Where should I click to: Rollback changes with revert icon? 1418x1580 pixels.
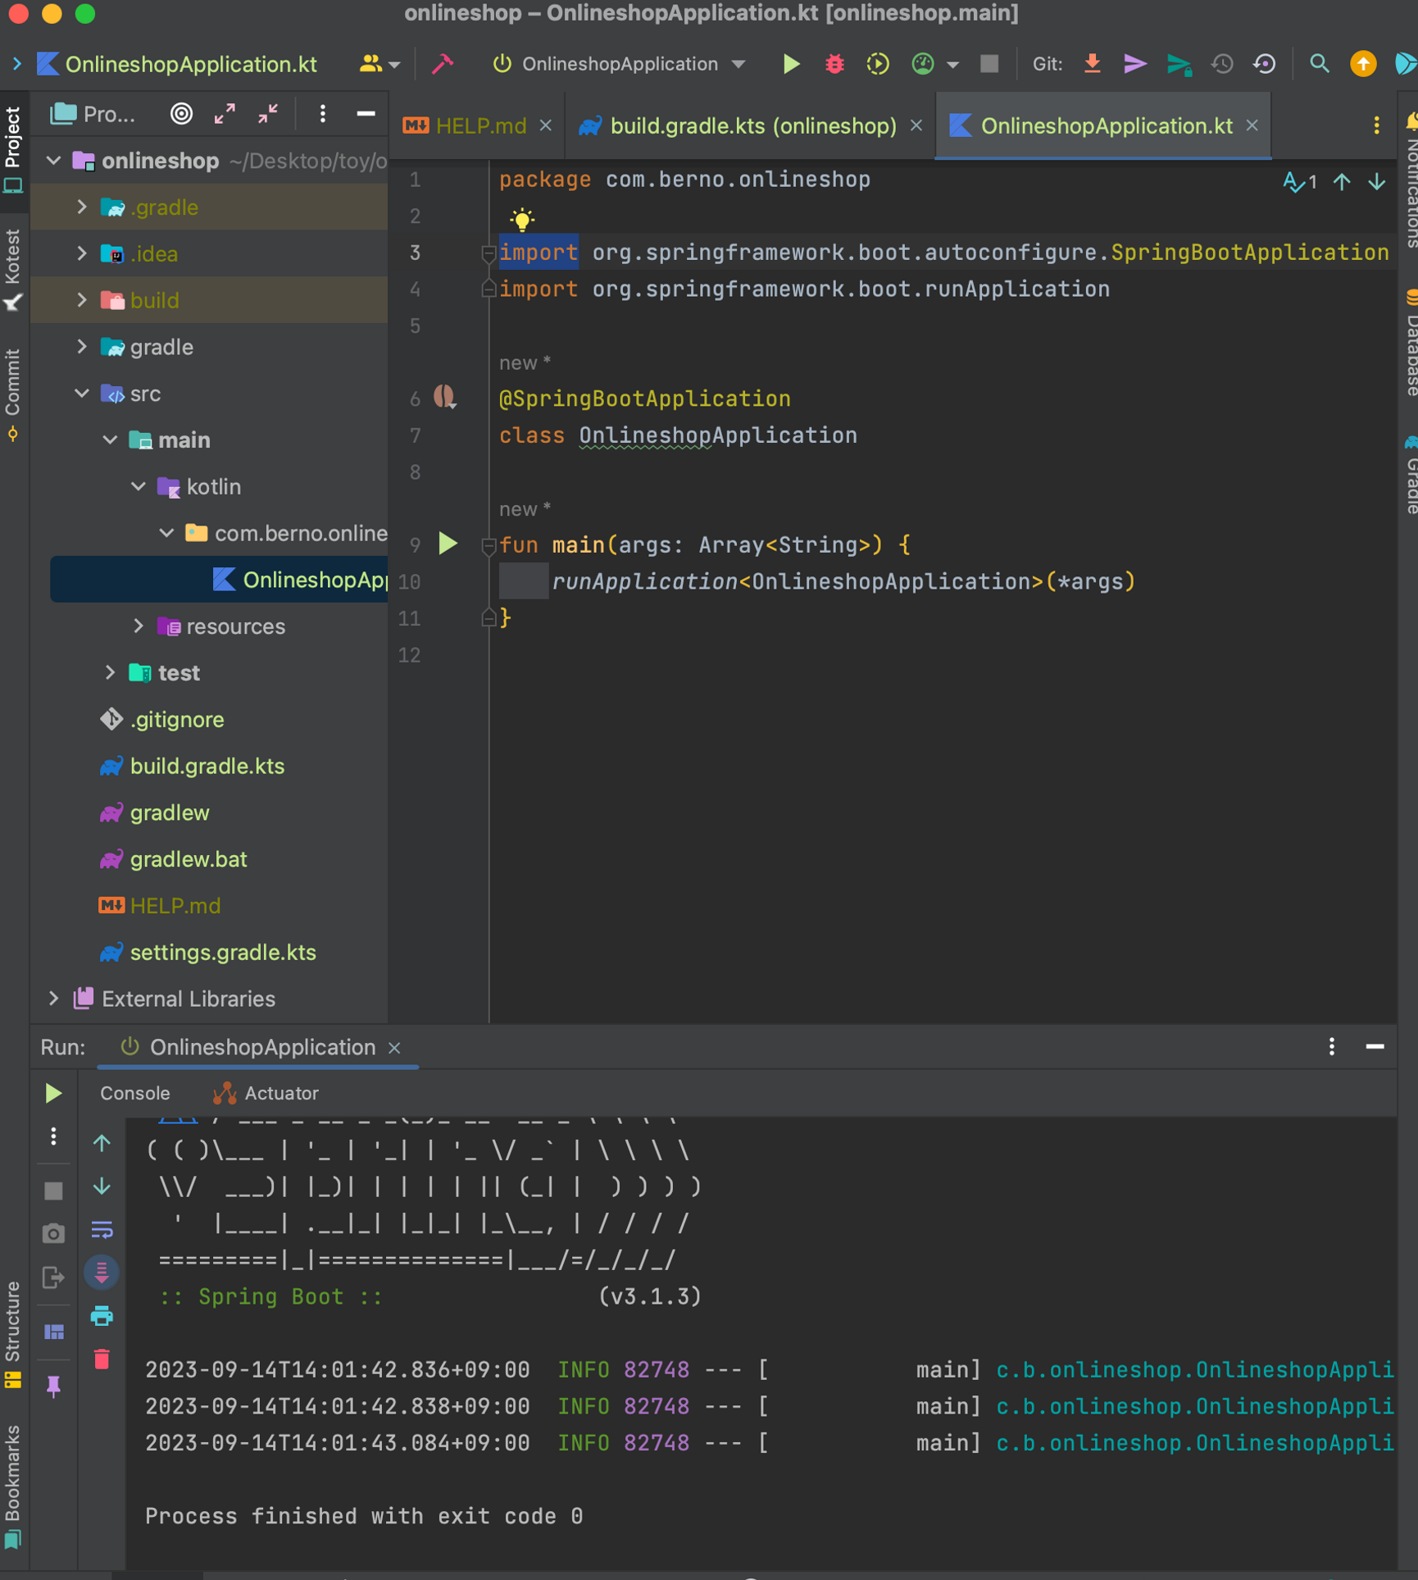pyautogui.click(x=1265, y=64)
